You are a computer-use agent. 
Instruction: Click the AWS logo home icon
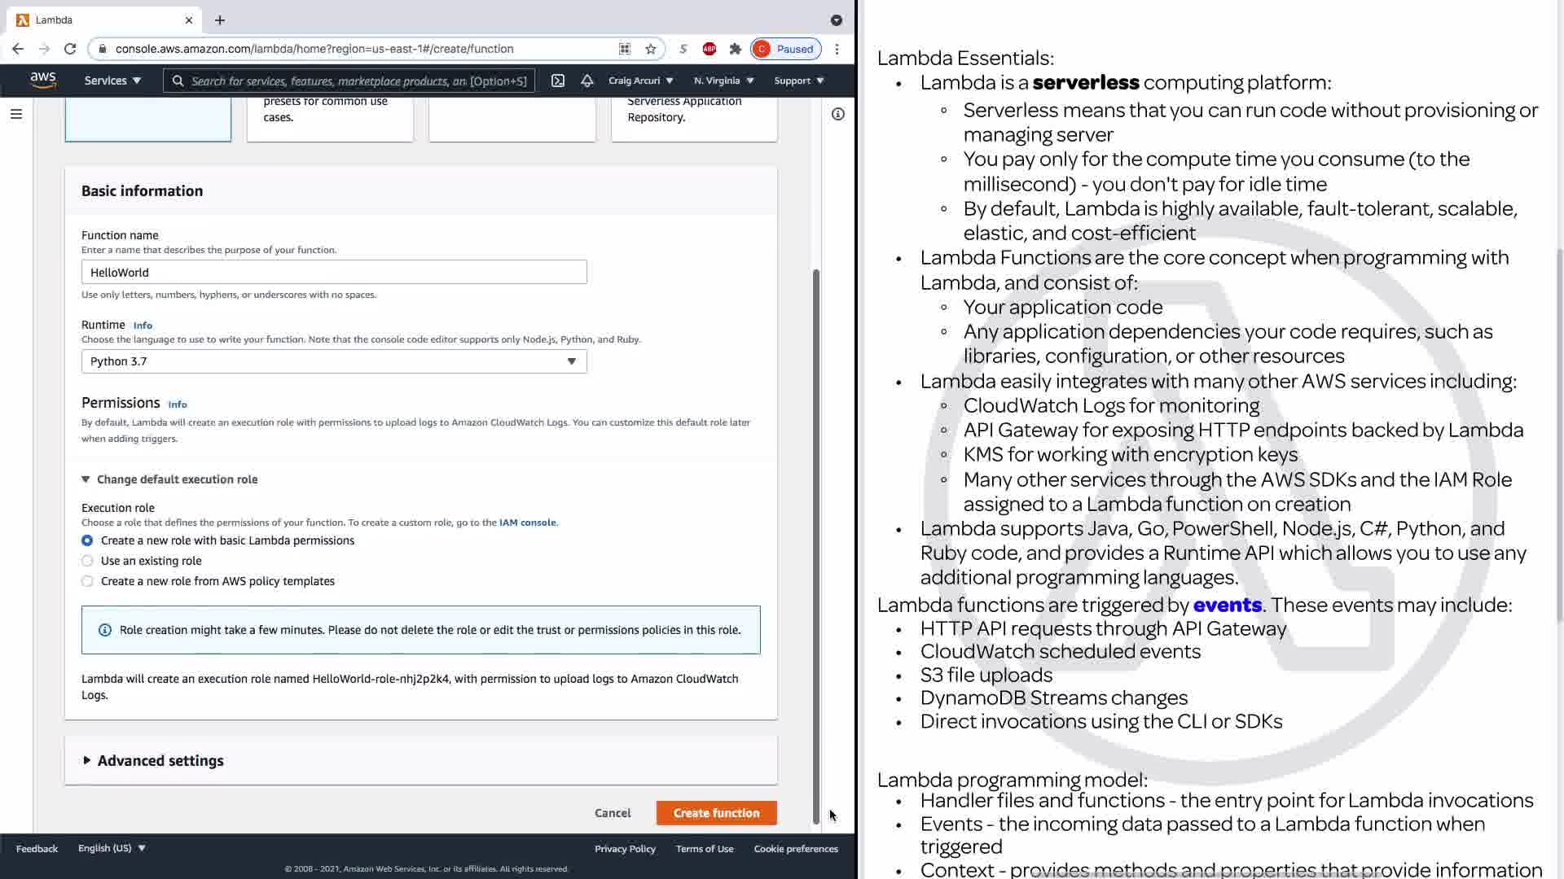pos(43,80)
